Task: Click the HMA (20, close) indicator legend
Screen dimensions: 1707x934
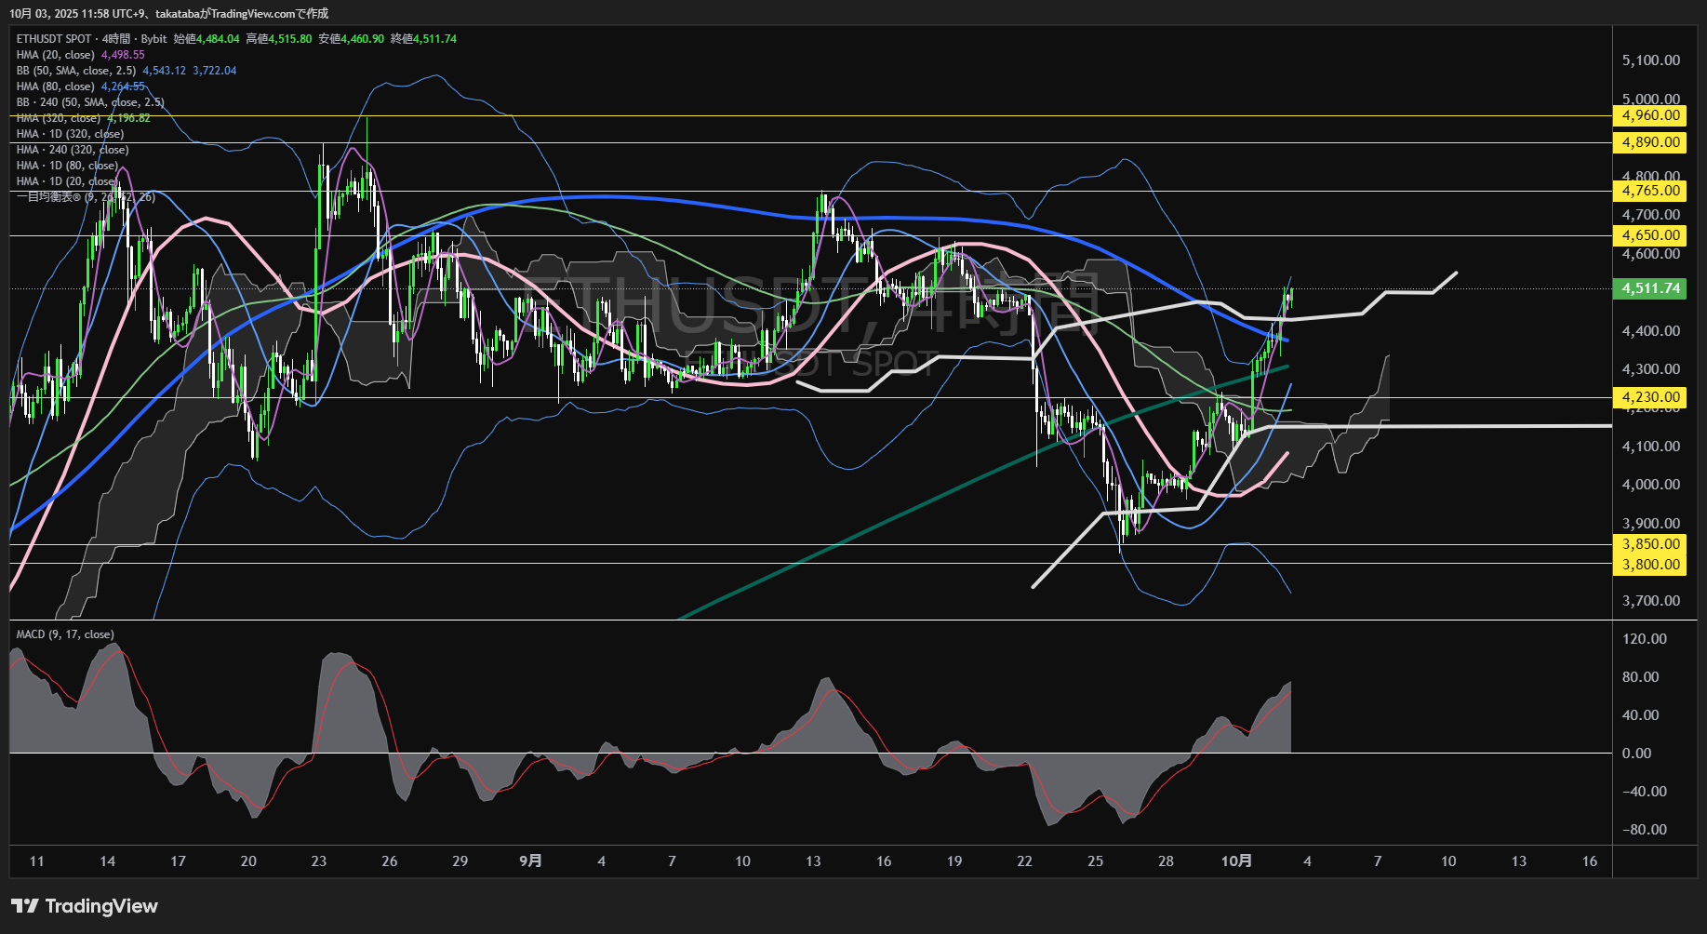Action: point(56,55)
